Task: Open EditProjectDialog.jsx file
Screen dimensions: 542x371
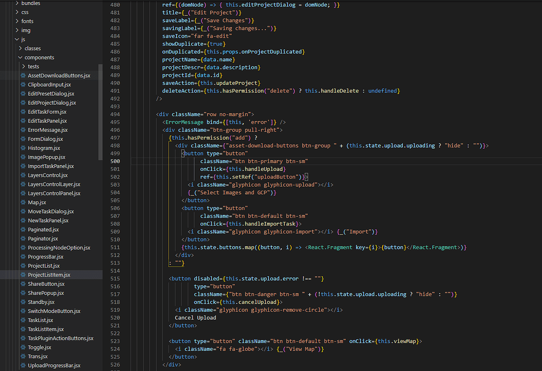Action: point(51,103)
